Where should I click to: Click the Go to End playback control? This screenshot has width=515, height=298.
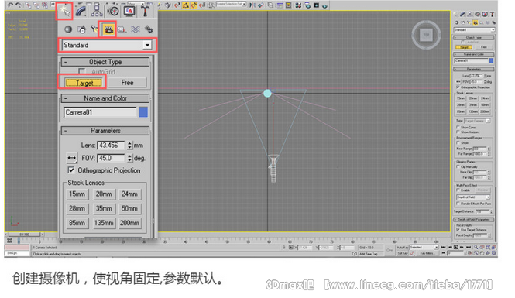coord(469,247)
